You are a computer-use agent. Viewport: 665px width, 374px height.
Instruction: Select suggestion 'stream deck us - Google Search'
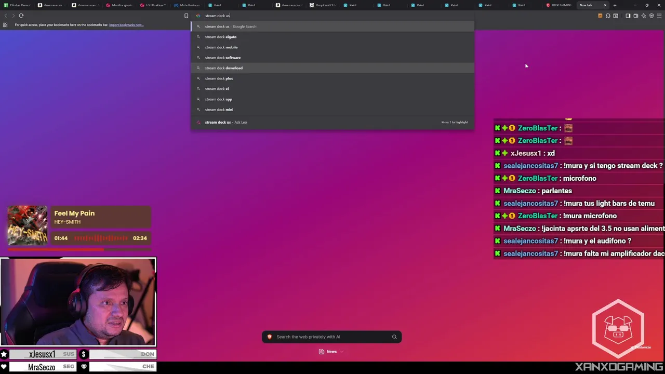click(x=332, y=26)
